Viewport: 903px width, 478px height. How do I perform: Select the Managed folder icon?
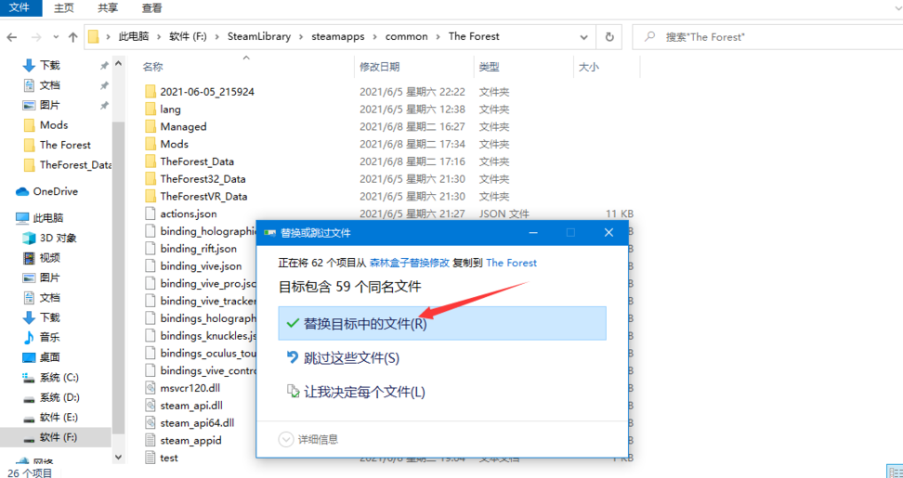tap(150, 126)
